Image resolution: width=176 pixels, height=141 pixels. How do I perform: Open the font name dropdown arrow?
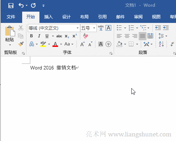coord(77,28)
